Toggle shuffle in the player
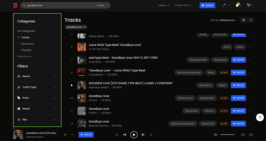Image resolution: width=266 pixels, height=141 pixels. click(117, 135)
